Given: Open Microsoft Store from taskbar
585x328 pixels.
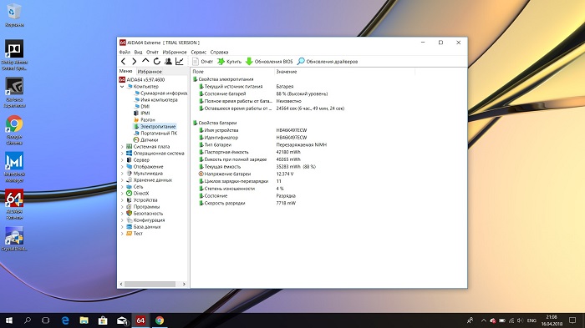Looking at the screenshot, I should point(103,320).
